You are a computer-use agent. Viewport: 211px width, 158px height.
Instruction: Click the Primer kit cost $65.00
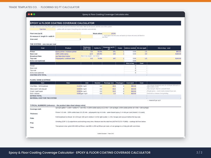coord(164,51)
